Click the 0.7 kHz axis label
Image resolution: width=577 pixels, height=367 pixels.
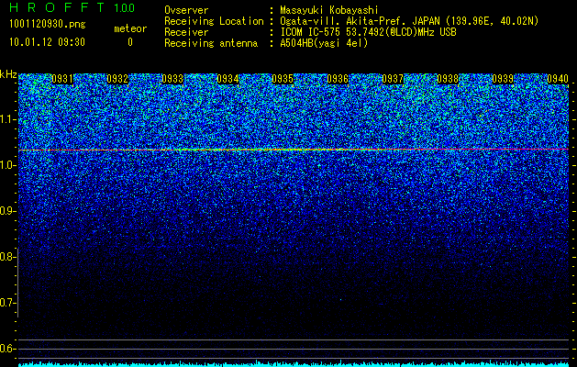pyautogui.click(x=7, y=303)
